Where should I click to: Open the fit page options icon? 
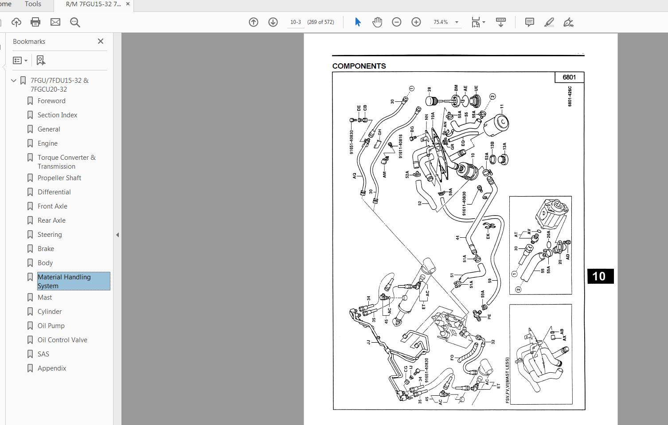(478, 22)
